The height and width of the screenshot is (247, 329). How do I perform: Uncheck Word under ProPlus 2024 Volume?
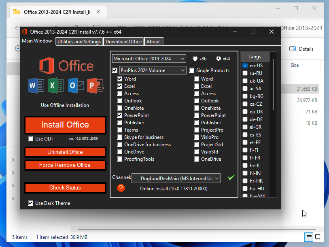pos(120,79)
